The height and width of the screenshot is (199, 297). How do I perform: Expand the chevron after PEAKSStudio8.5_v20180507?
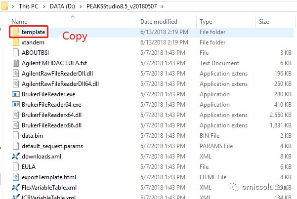[162, 6]
